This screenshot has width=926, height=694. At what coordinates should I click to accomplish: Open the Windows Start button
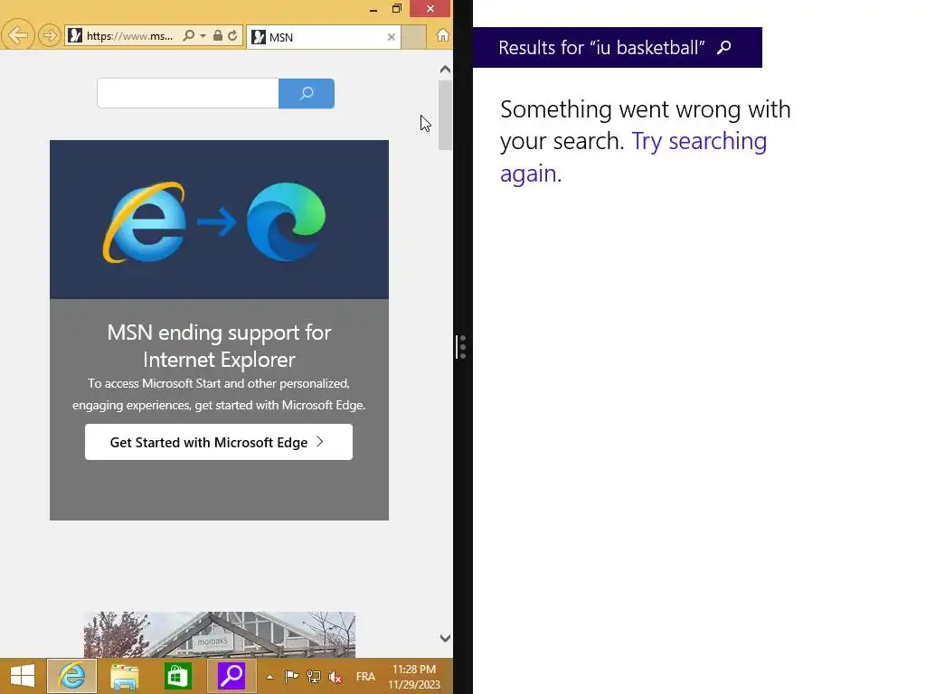(23, 676)
